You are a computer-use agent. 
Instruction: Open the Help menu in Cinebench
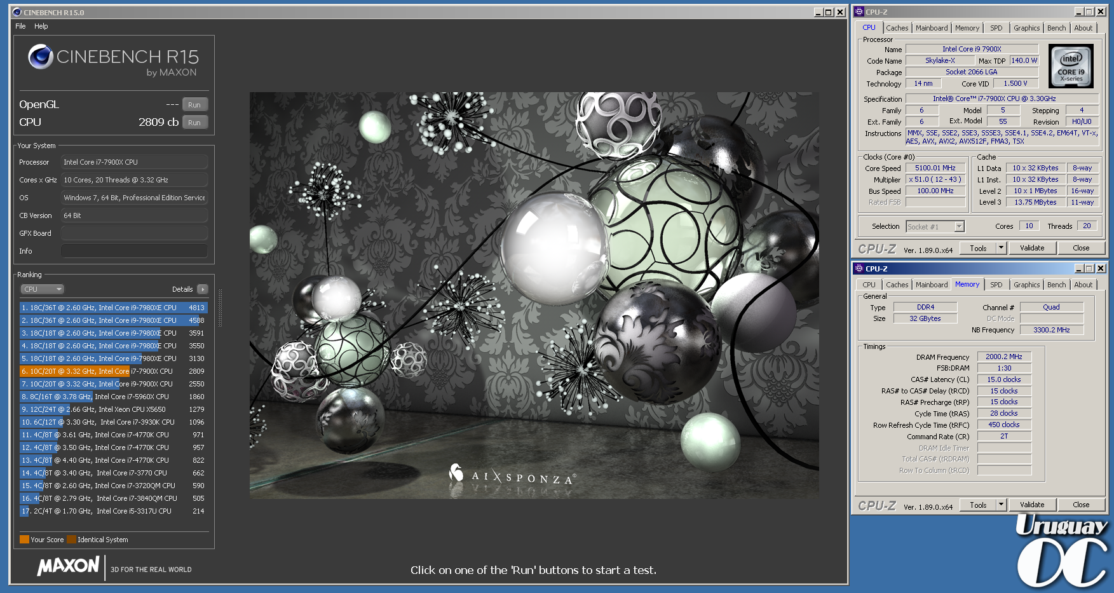[41, 26]
